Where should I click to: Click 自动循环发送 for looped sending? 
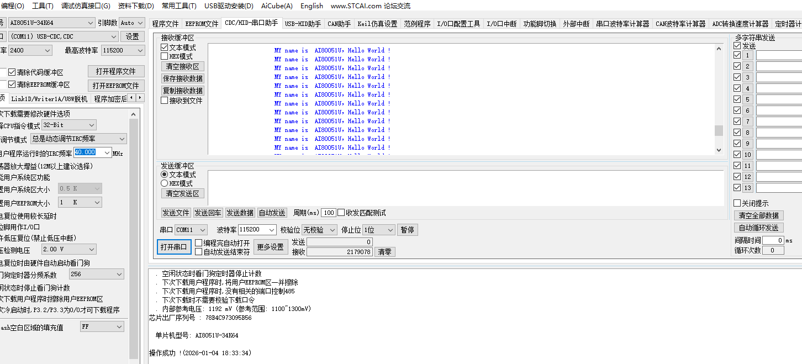pos(760,228)
